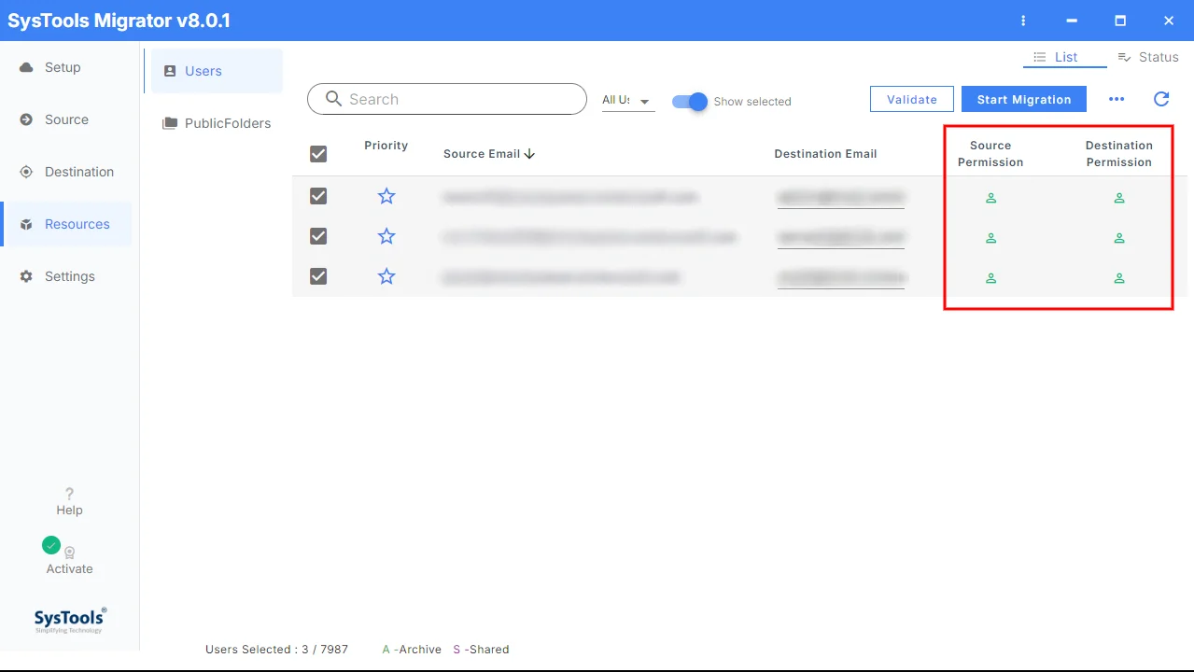The height and width of the screenshot is (672, 1194).
Task: Uncheck the second user row checkbox
Action: (x=318, y=236)
